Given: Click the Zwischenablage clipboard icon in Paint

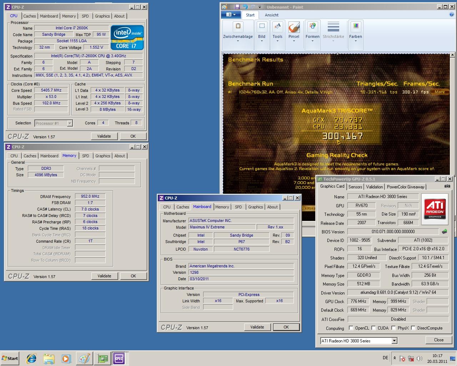Looking at the screenshot, I should click(238, 26).
